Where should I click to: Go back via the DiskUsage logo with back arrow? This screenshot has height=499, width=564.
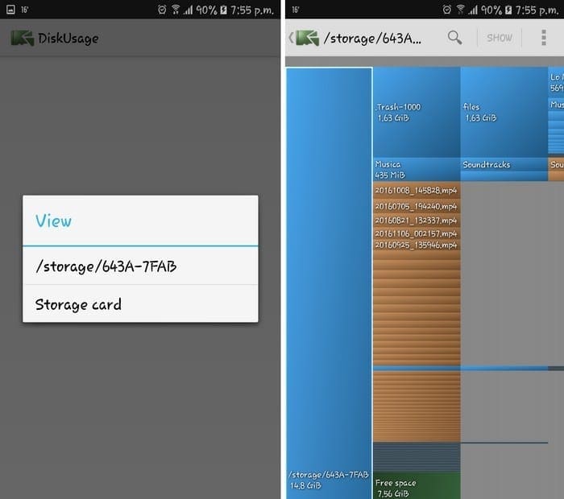point(304,38)
